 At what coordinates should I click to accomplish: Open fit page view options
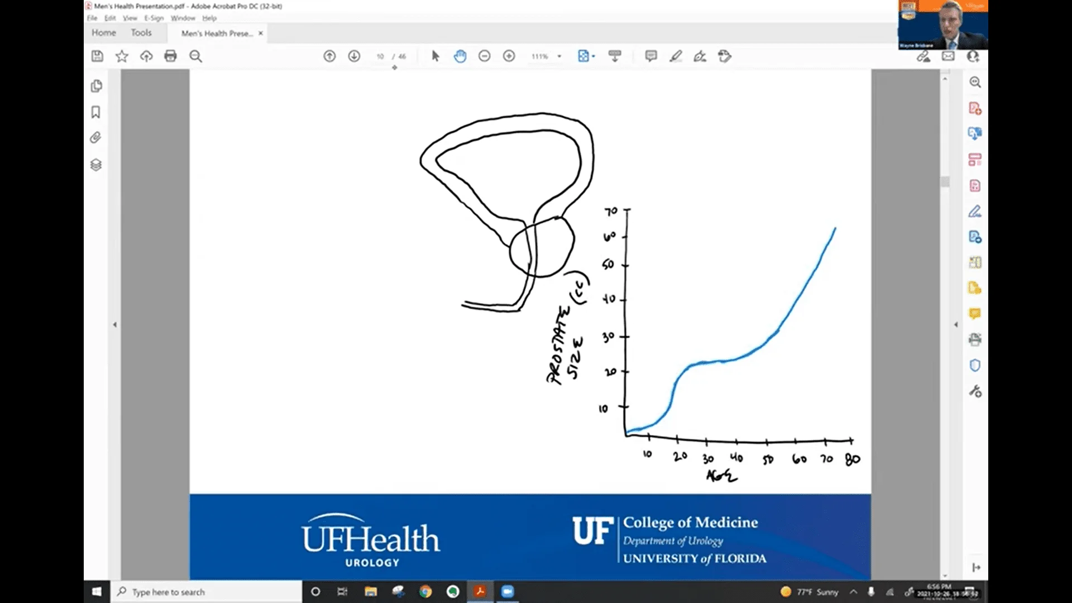586,56
